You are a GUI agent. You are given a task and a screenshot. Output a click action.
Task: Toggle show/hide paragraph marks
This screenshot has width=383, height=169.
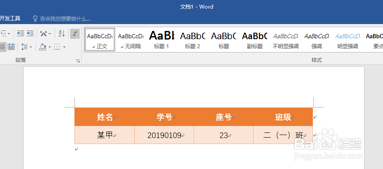click(75, 34)
